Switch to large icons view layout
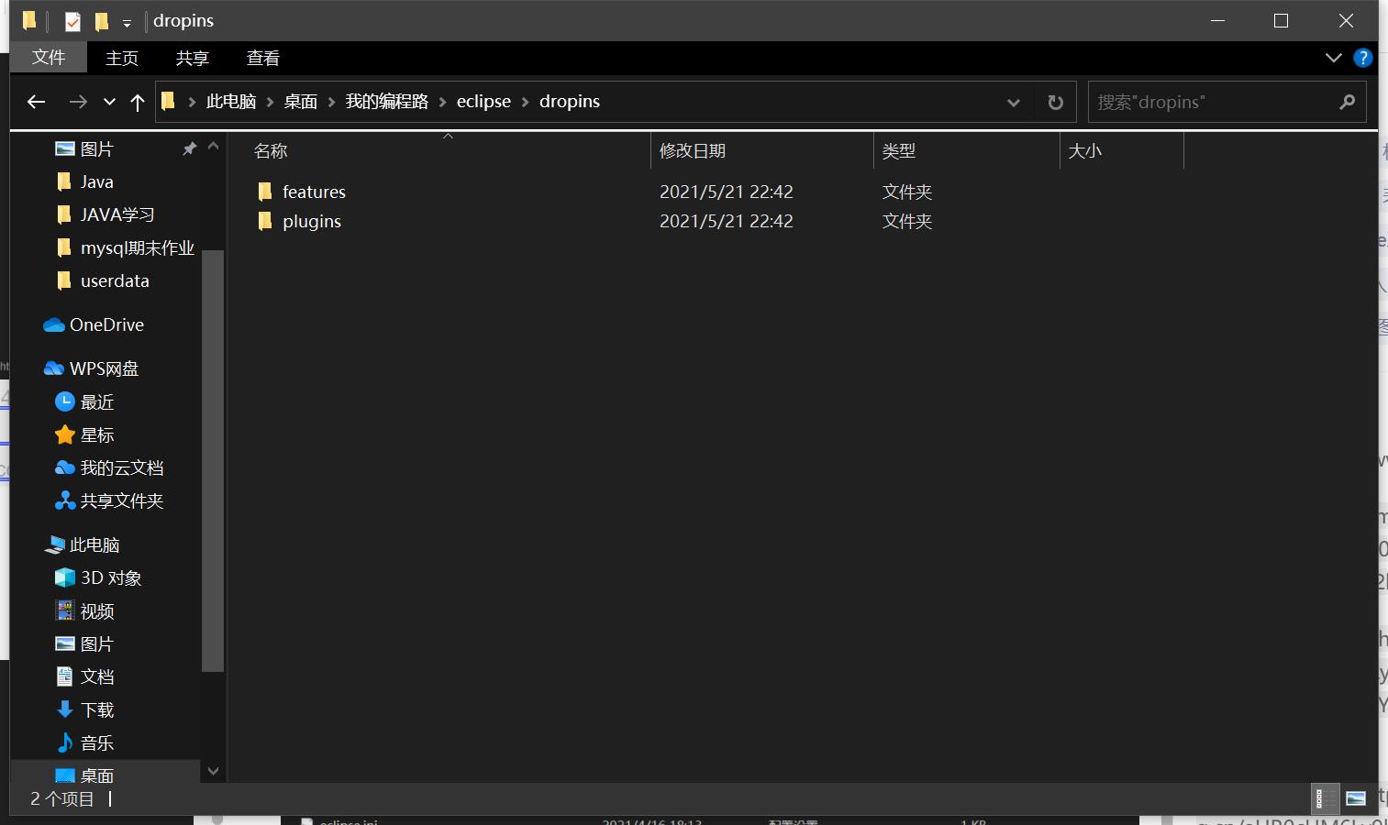1388x825 pixels. [1356, 798]
